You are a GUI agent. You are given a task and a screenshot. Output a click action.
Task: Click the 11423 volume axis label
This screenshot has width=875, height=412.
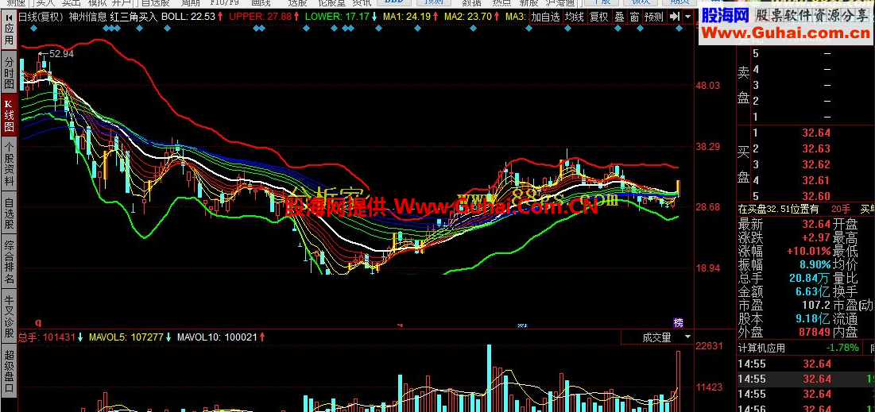pyautogui.click(x=709, y=387)
